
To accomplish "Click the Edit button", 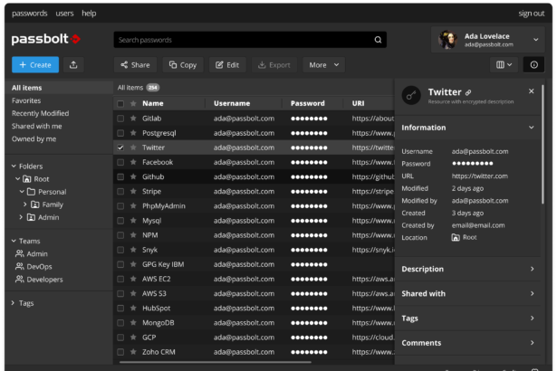I will pos(227,64).
